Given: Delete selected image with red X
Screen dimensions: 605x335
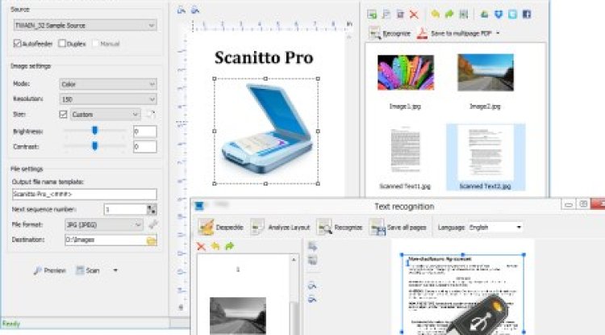Looking at the screenshot, I should 414,15.
